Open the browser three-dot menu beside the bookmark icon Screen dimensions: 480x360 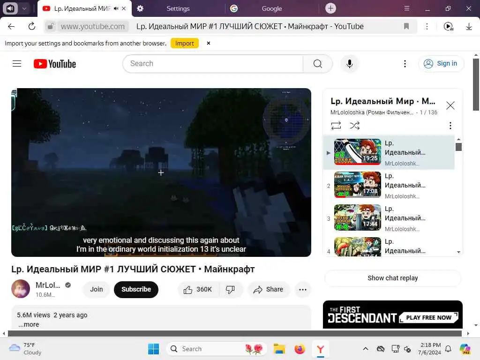coord(427,26)
